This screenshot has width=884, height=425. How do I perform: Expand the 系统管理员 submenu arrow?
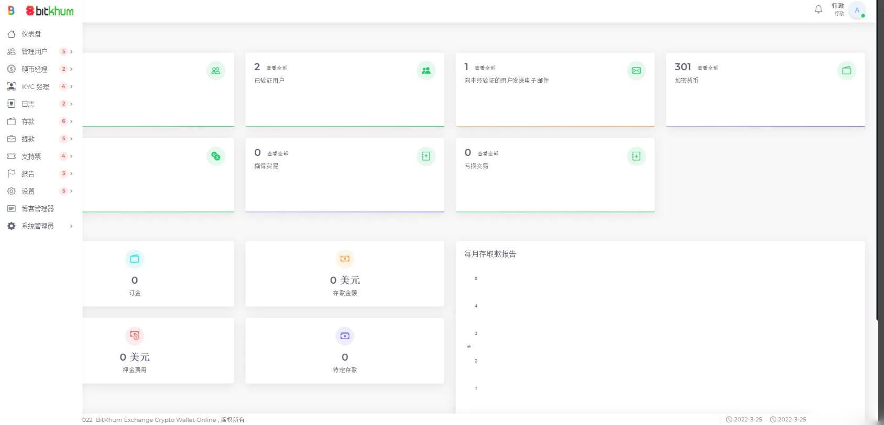(71, 226)
